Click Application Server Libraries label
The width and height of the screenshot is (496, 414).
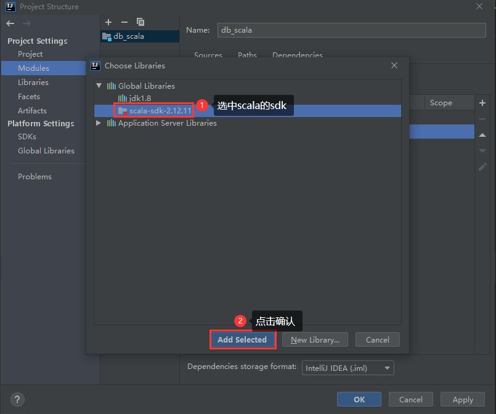(168, 123)
